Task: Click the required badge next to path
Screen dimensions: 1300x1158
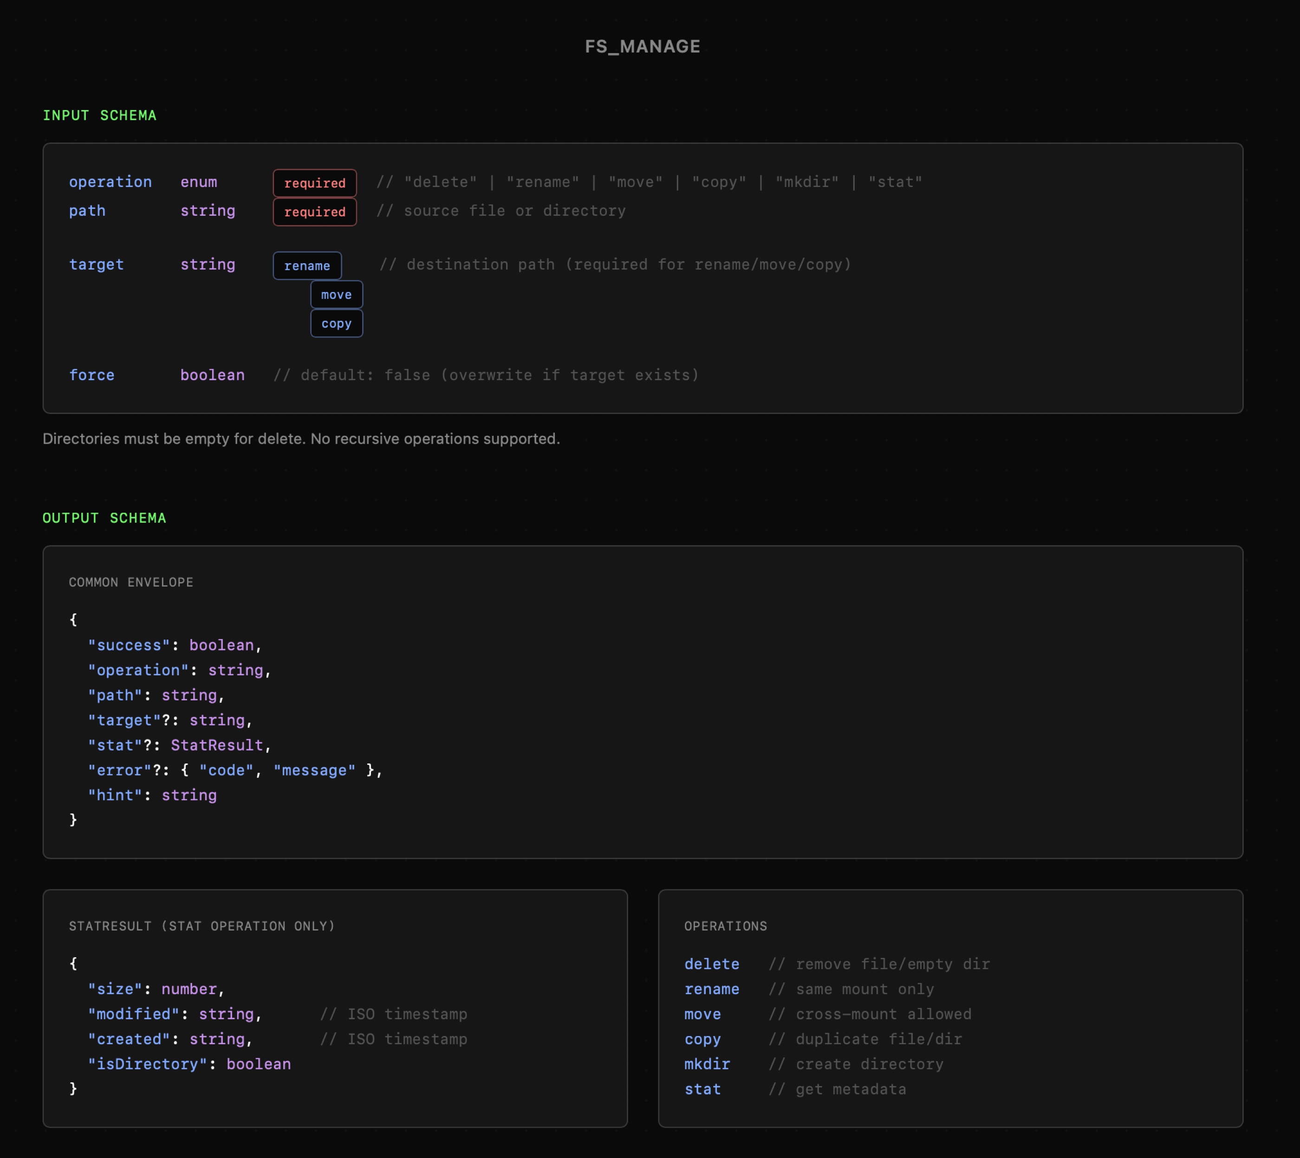Action: pos(314,212)
